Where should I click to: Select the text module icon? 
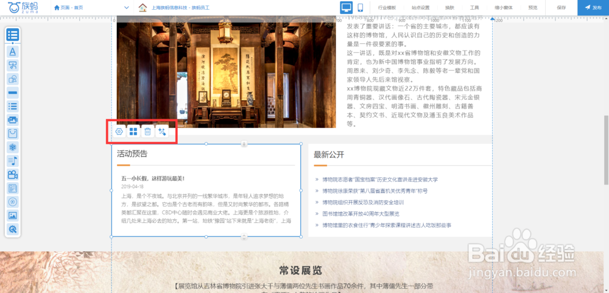(12, 51)
